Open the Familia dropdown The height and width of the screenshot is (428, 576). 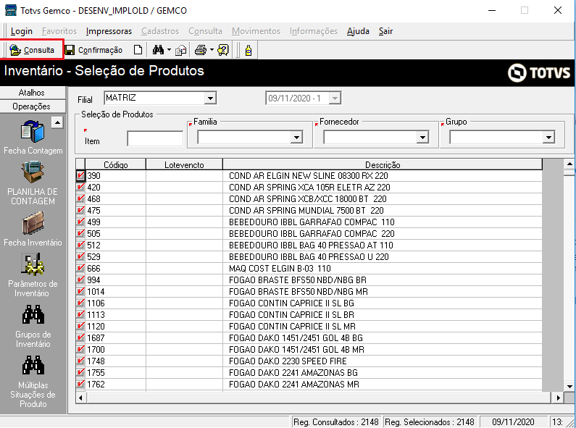click(x=296, y=138)
